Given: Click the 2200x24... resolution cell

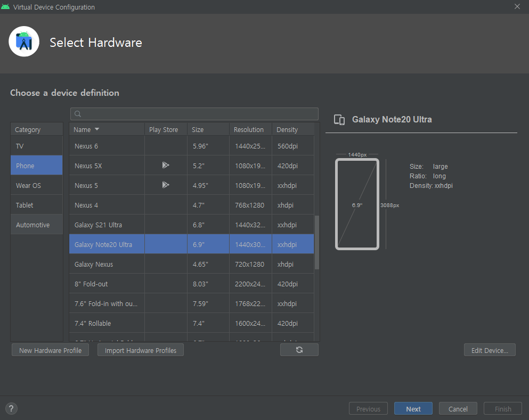Looking at the screenshot, I should [x=251, y=284].
